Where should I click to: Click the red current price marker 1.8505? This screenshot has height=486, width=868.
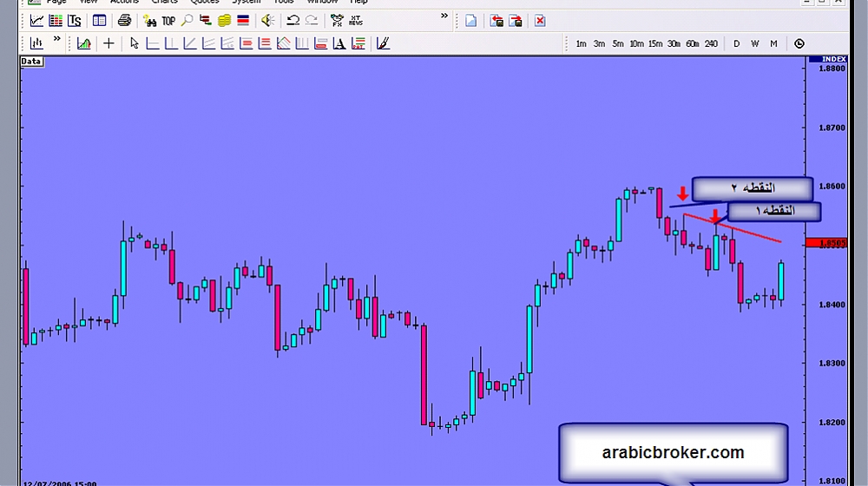point(826,242)
